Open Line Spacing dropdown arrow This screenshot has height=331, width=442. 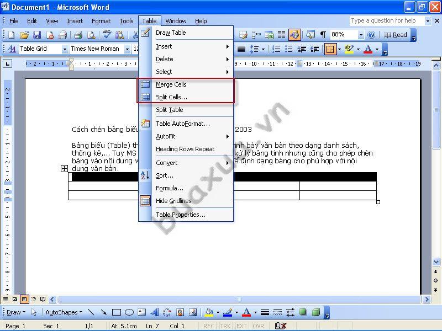click(264, 49)
